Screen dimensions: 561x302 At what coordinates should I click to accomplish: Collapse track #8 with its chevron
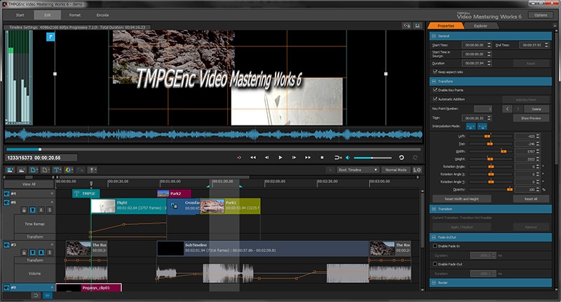tap(52, 203)
